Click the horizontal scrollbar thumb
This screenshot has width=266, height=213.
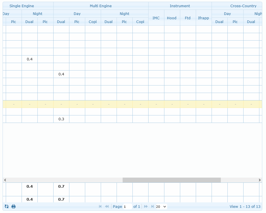click(x=172, y=180)
